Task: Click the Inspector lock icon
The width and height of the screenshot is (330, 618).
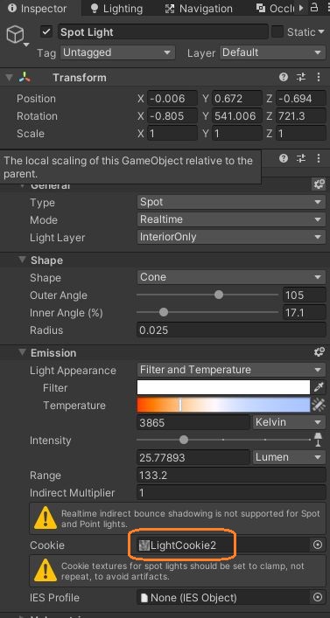Action: coord(314,8)
